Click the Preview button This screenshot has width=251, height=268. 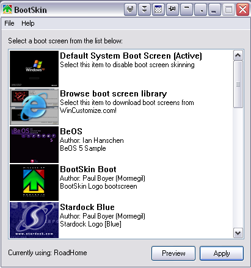point(173,253)
